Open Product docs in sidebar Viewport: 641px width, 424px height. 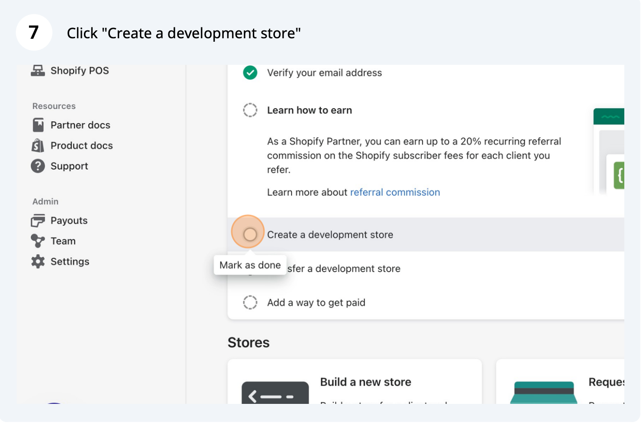(x=81, y=146)
